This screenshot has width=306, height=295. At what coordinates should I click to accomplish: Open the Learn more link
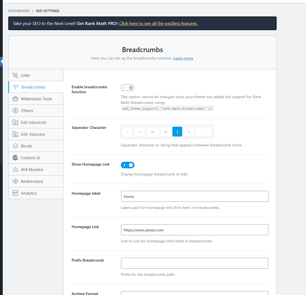[x=183, y=58]
